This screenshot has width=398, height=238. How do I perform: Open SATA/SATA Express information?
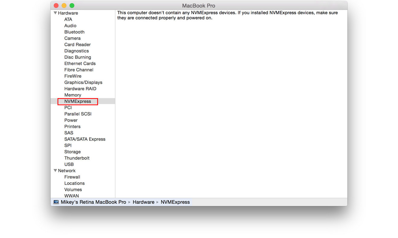[85, 139]
